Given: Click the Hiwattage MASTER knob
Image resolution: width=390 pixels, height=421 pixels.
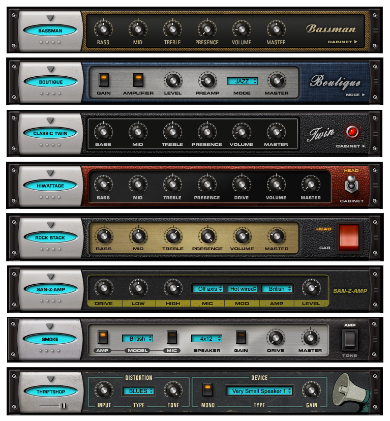Looking at the screenshot, I should [311, 184].
